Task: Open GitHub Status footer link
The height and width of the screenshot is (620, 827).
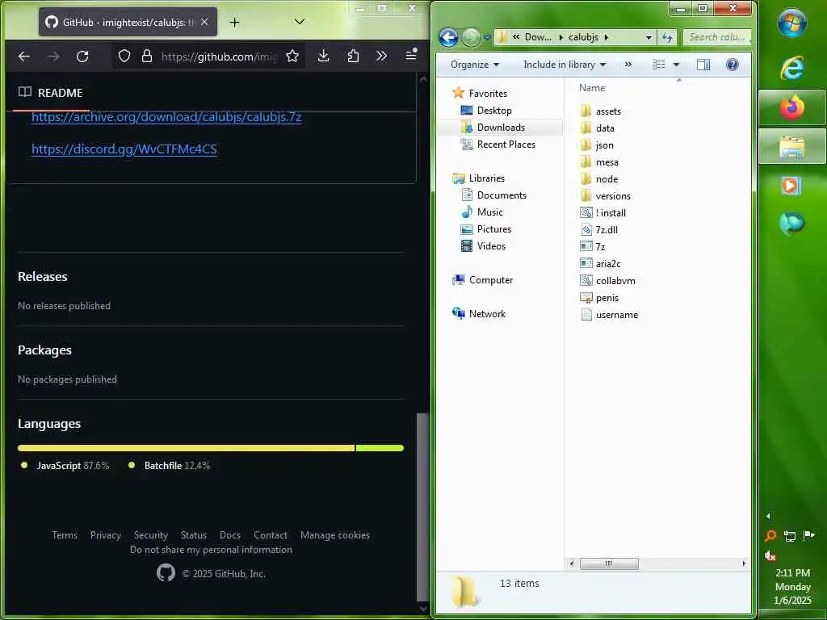Action: [194, 535]
